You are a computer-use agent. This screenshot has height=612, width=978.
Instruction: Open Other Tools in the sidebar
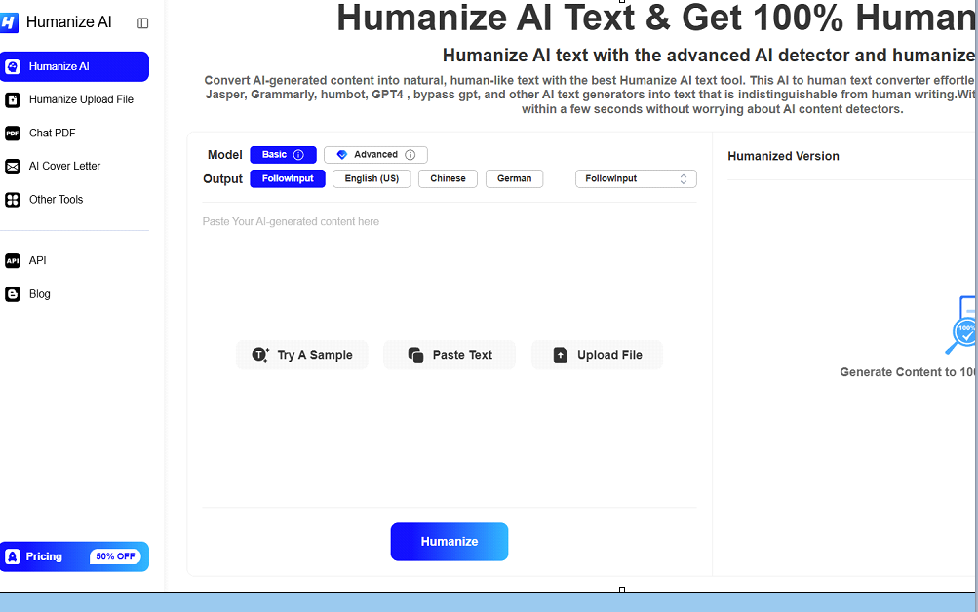tap(56, 199)
